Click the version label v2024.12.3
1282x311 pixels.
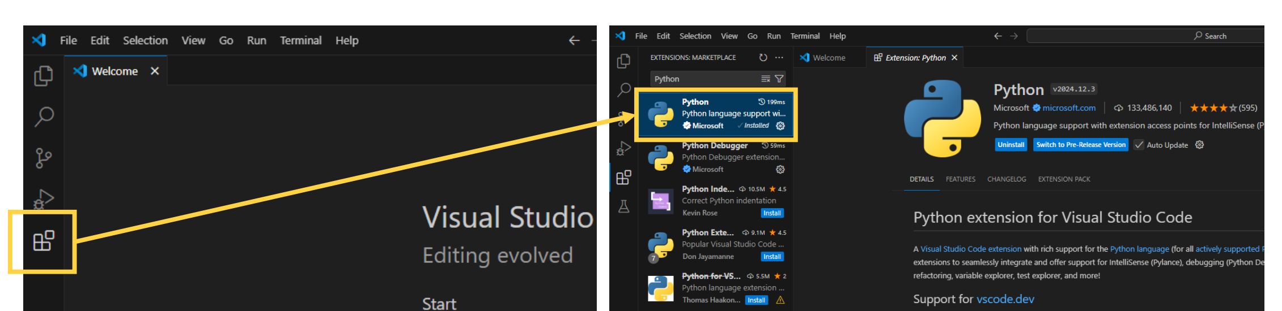pos(1074,89)
